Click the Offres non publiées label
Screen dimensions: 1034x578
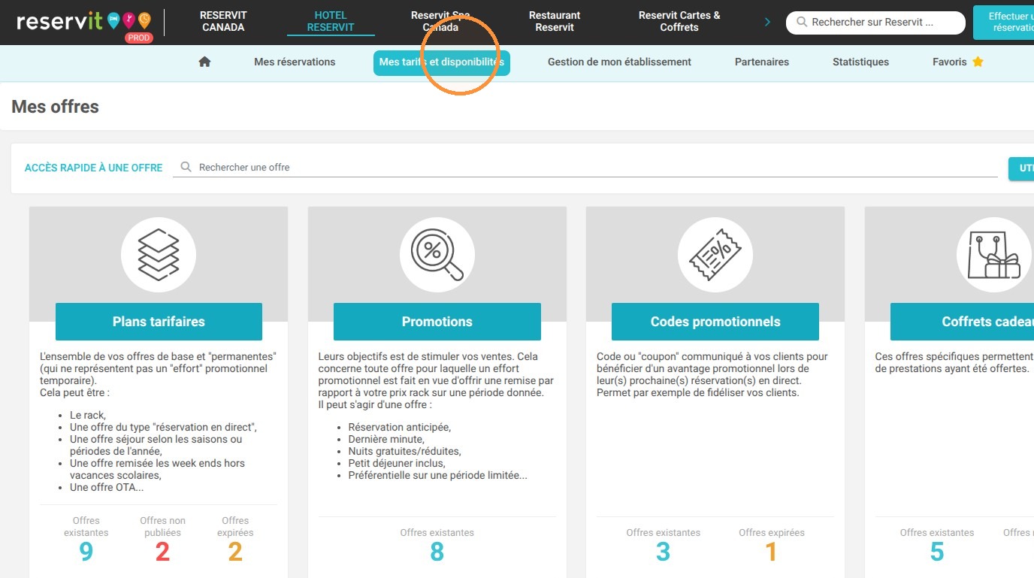point(162,526)
